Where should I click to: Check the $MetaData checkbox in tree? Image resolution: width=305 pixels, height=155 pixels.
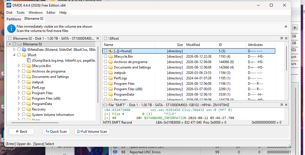[x=19, y=50]
